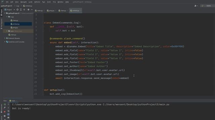This screenshot has width=215, height=120.
Task: Click the red Stop icon
Action: point(4,112)
